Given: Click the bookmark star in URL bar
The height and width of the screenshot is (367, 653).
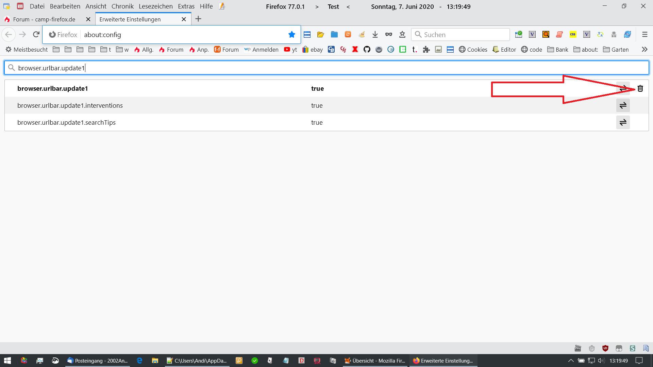Looking at the screenshot, I should coord(291,34).
